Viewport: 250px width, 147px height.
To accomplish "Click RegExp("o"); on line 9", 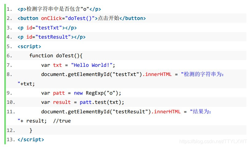I will (x=103, y=93).
